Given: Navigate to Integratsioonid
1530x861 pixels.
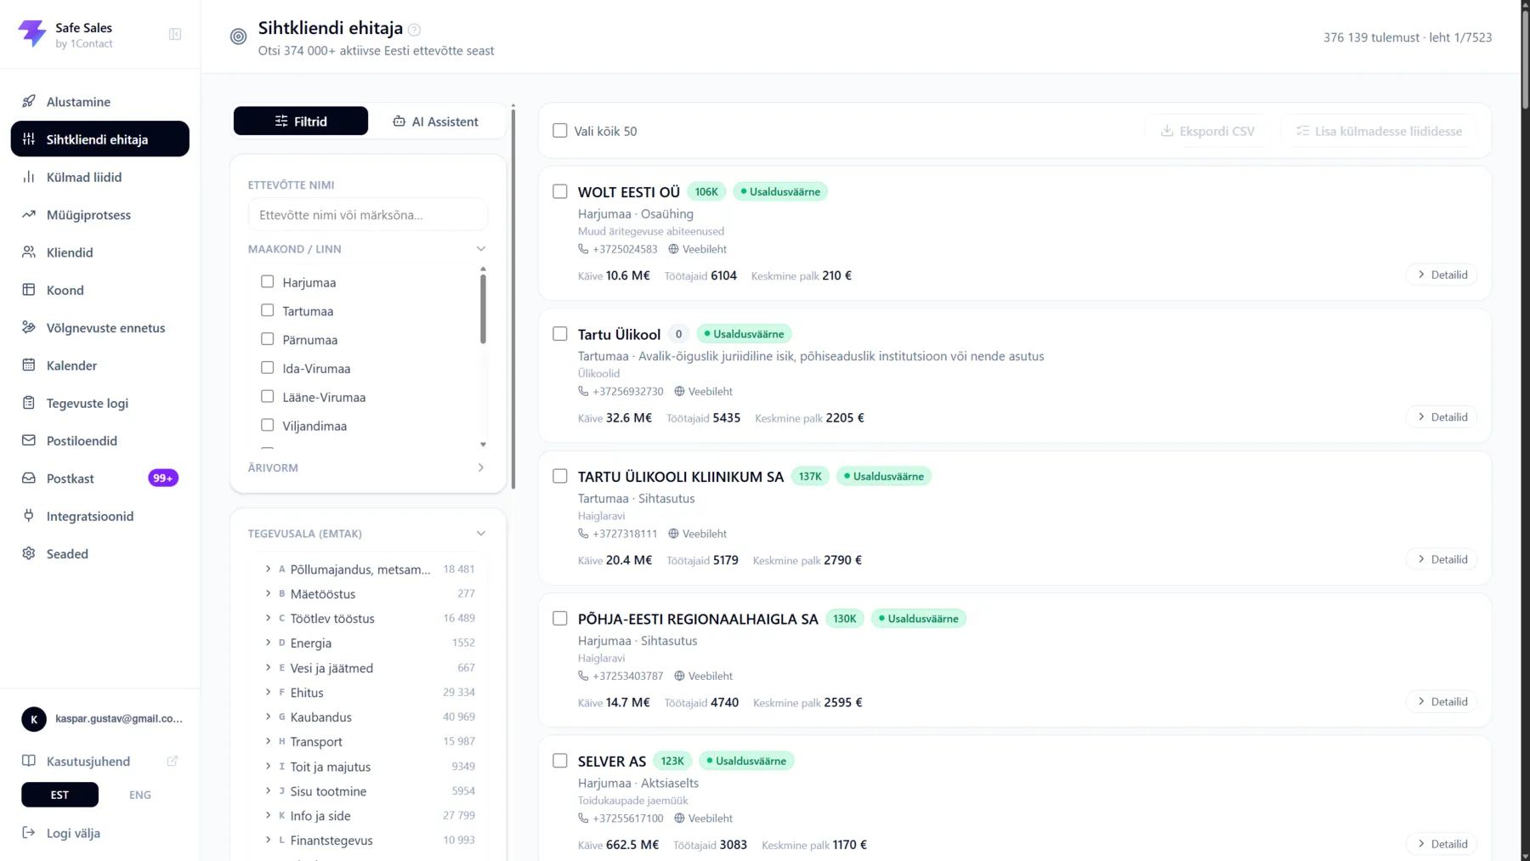Looking at the screenshot, I should coord(100,516).
